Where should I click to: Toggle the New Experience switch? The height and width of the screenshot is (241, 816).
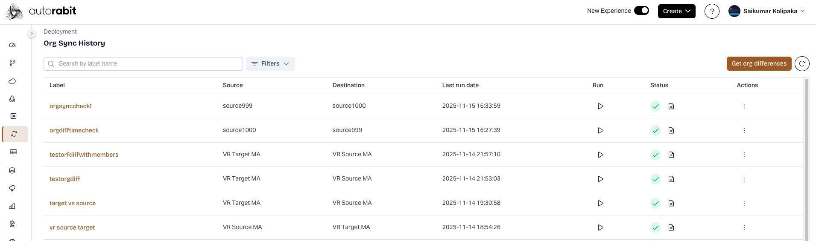click(641, 11)
